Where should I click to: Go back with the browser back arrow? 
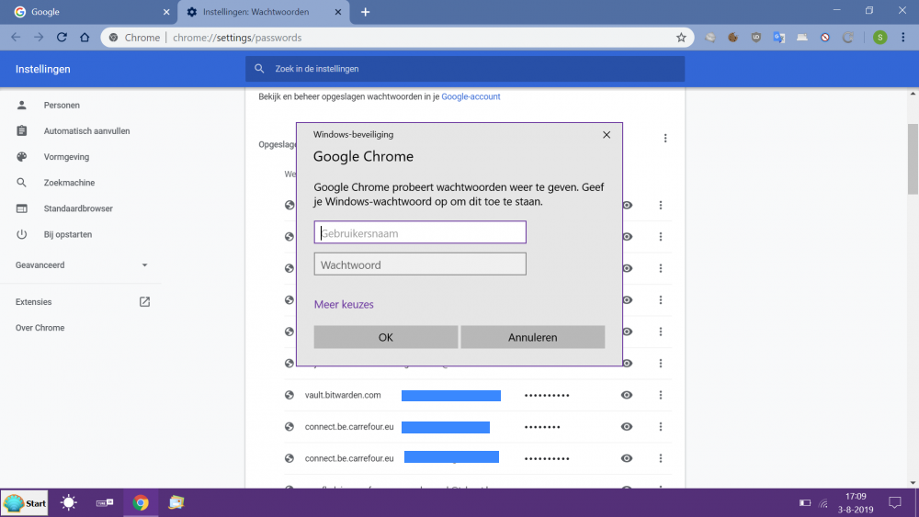coord(16,38)
